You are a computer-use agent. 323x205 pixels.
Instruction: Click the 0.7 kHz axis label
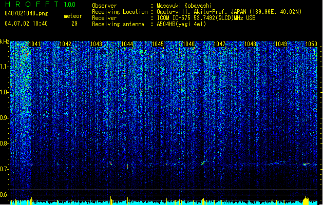pyautogui.click(x=5, y=169)
